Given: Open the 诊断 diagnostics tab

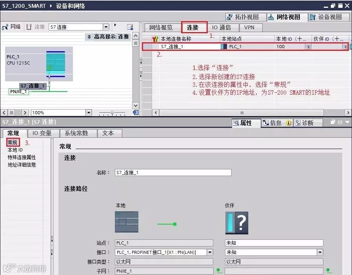Looking at the screenshot, I should [308, 123].
